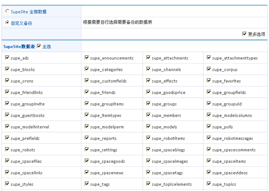Toggle supe_spacelinks checkbox

coord(7,172)
